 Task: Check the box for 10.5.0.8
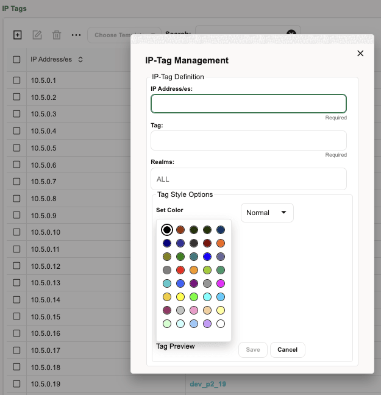tap(16, 198)
